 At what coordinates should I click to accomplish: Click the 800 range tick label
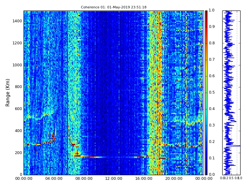(18, 87)
